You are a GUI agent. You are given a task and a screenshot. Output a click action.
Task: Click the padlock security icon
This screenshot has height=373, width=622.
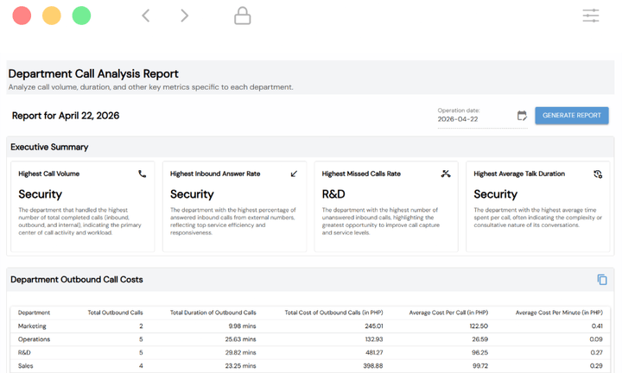(x=243, y=16)
